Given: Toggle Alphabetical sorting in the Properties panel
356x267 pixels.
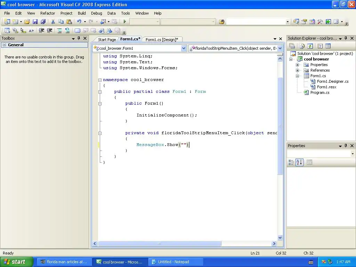Looking at the screenshot, I should (x=299, y=162).
